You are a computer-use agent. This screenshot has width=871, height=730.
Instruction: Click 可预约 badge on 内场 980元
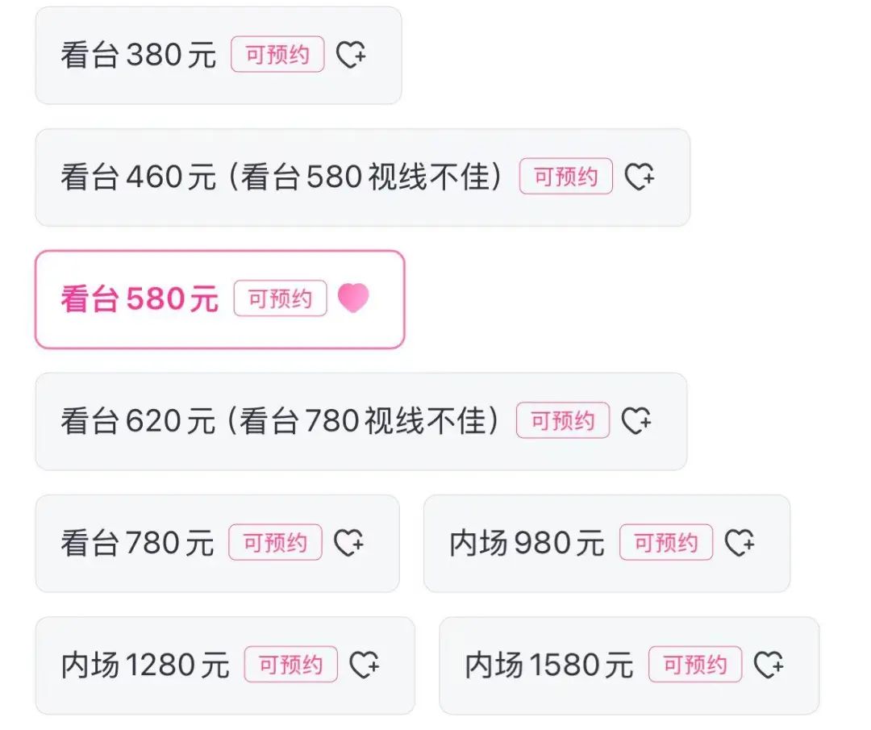(x=666, y=542)
